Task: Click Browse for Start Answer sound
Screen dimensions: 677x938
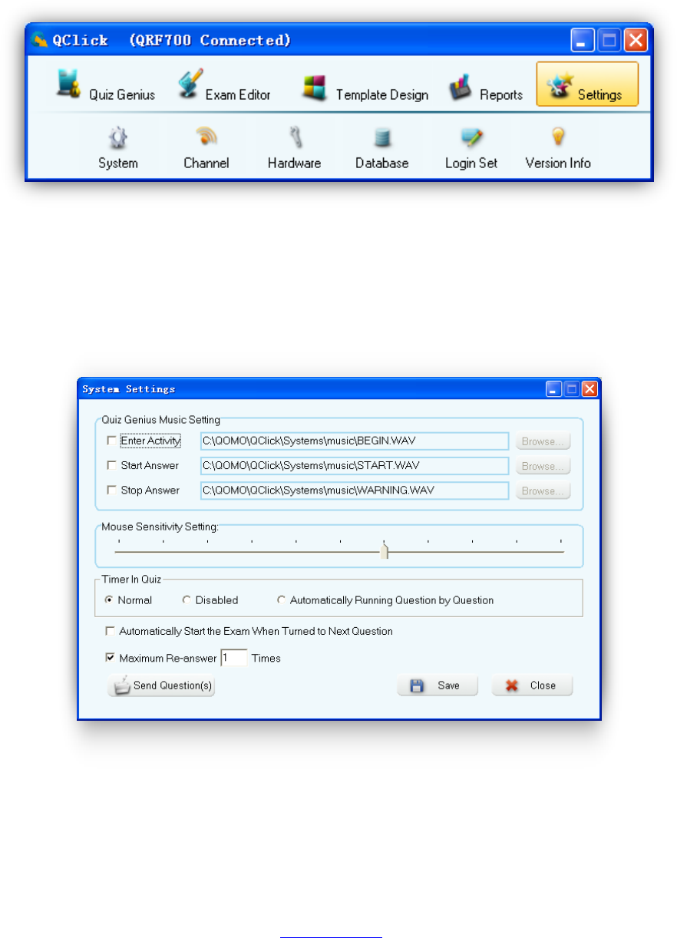Action: pos(543,466)
